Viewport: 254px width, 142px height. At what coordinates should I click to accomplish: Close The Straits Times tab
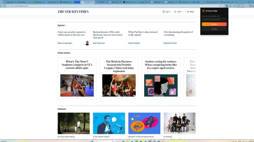[x=93, y=2]
